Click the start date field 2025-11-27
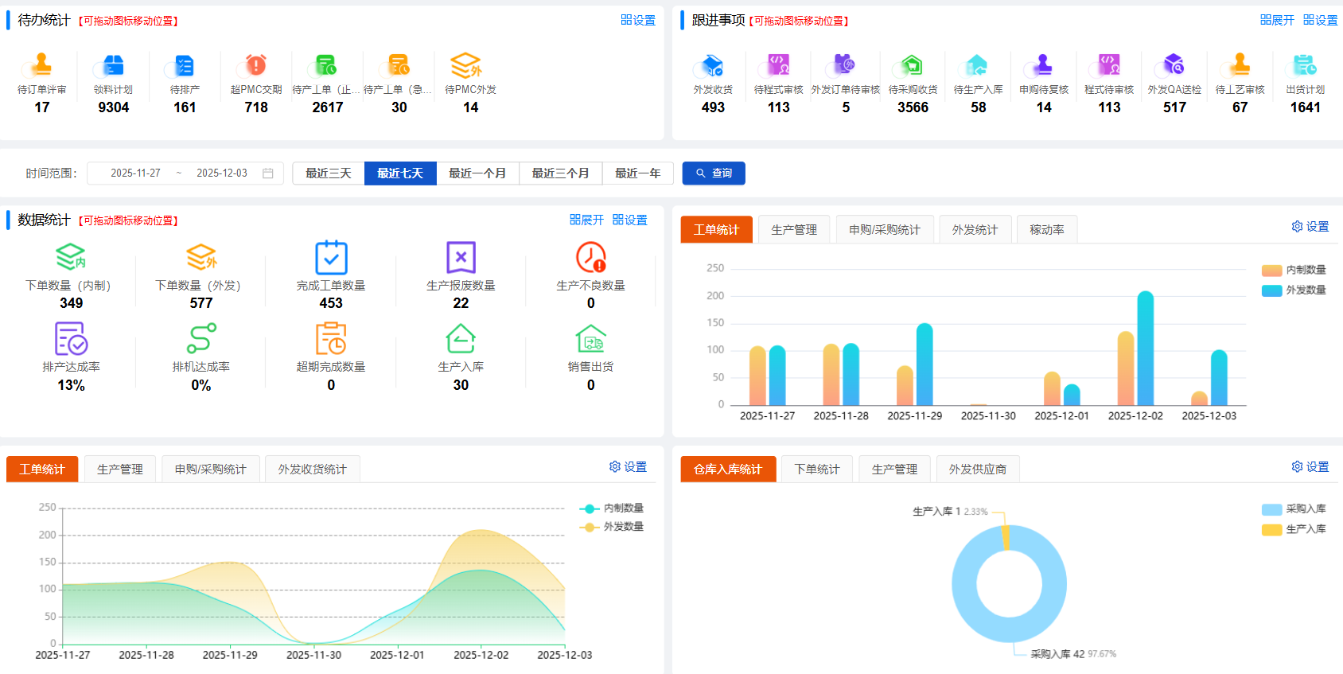 click(135, 173)
